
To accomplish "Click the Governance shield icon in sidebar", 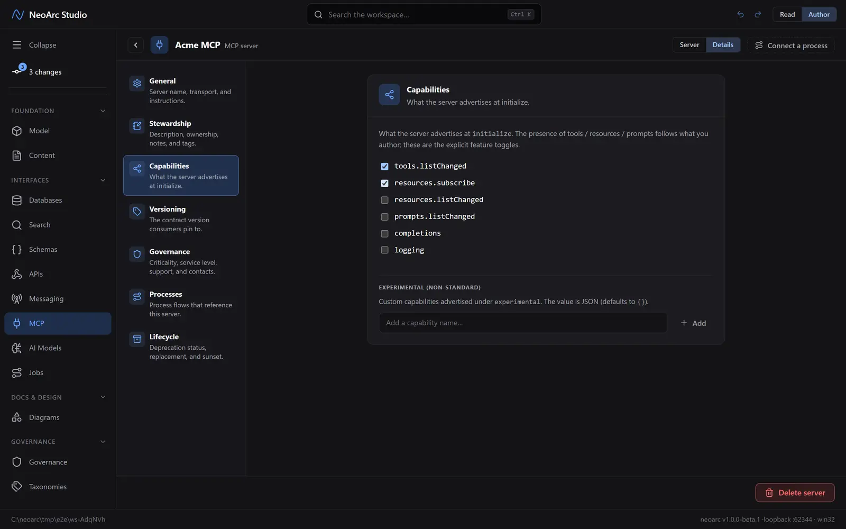I will (x=17, y=462).
